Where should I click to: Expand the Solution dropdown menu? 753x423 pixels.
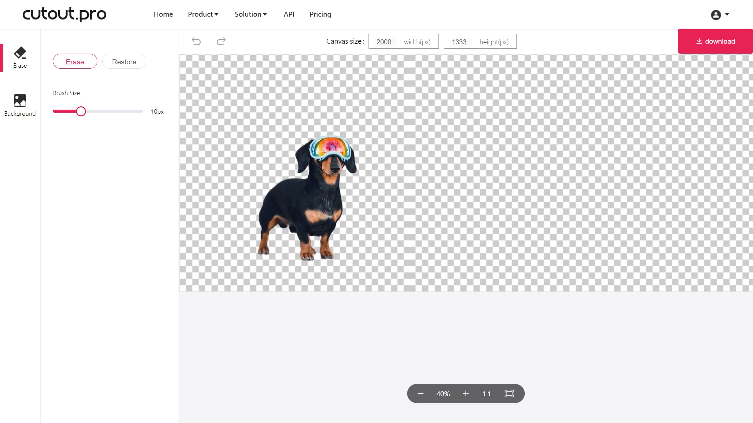coord(251,14)
